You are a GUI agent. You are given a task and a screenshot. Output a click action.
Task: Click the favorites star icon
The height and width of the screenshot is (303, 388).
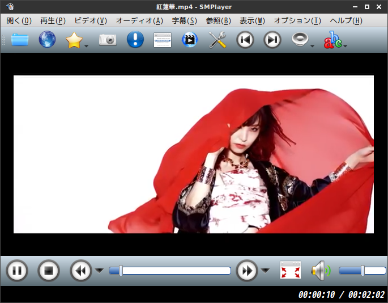click(74, 40)
